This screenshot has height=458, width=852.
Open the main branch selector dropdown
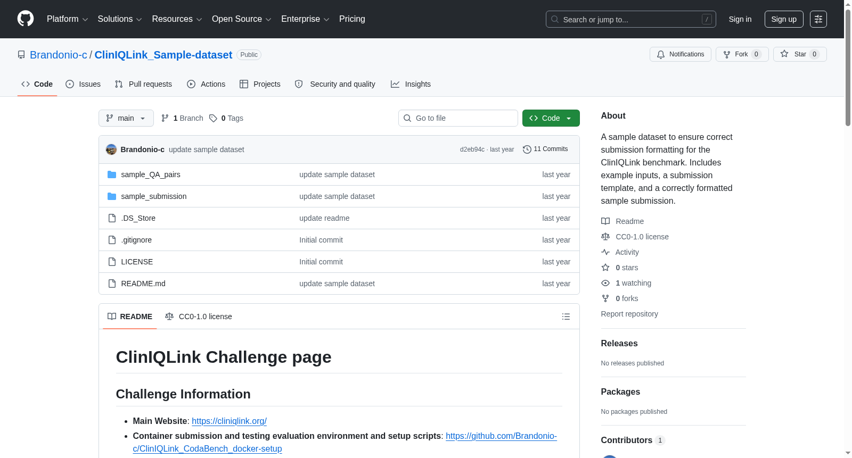pyautogui.click(x=126, y=118)
